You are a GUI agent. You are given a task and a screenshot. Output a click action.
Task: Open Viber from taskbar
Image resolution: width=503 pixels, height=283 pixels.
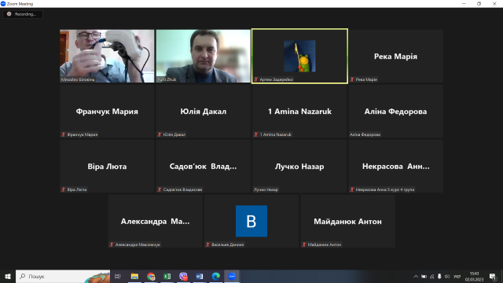pos(183,276)
